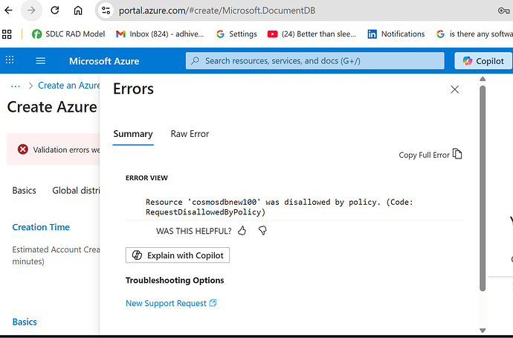Click the Azure search resources box

(x=315, y=61)
